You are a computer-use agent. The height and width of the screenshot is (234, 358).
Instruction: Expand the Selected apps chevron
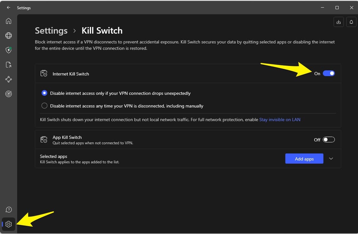(331, 159)
